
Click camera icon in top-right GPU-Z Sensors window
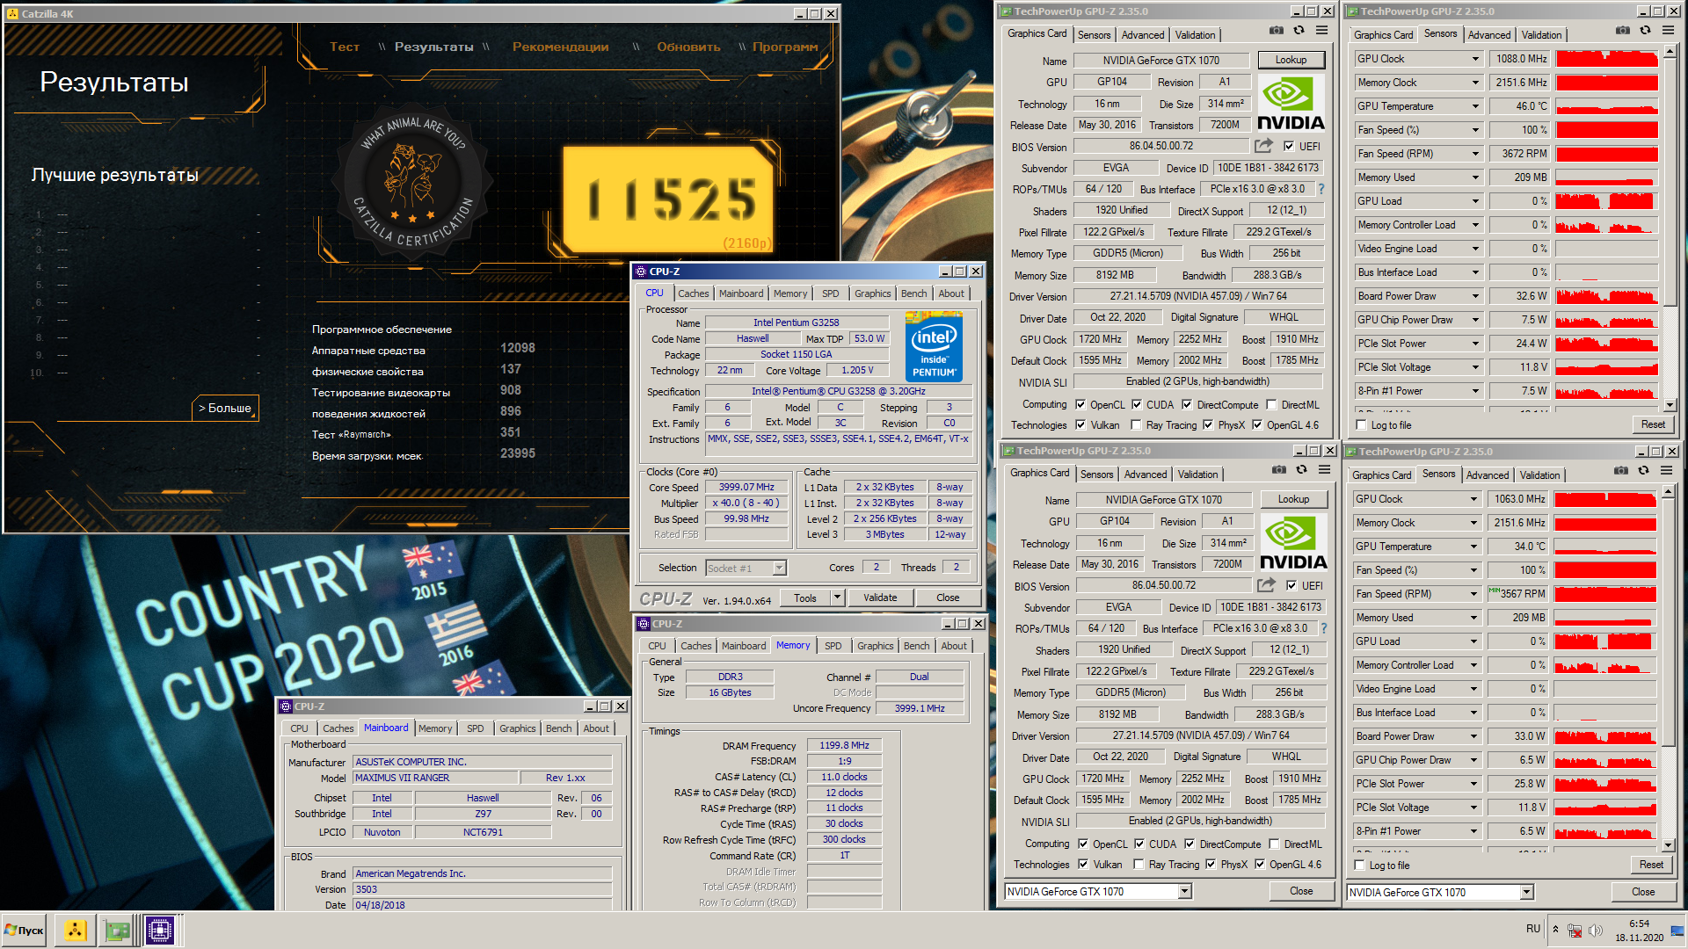1622,31
